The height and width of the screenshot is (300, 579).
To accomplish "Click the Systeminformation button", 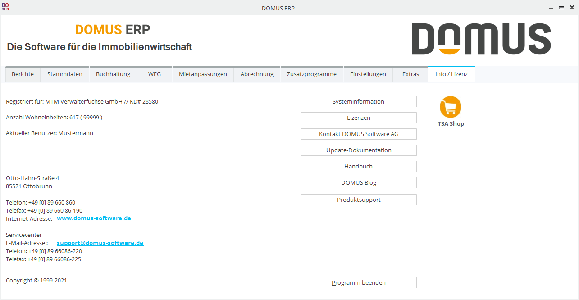I will click(x=359, y=101).
